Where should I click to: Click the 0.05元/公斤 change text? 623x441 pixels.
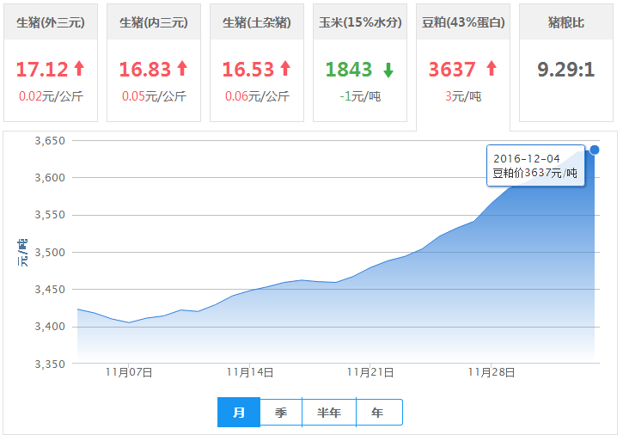point(154,96)
